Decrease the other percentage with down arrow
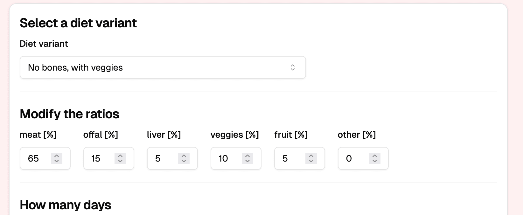This screenshot has height=215, width=523. (x=375, y=161)
